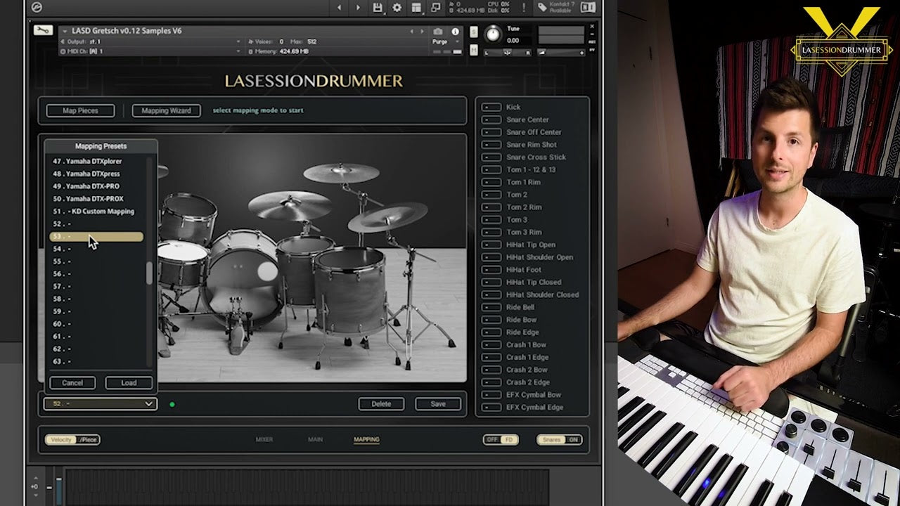Click the Kontakt logo in the top-left corner

click(x=37, y=8)
